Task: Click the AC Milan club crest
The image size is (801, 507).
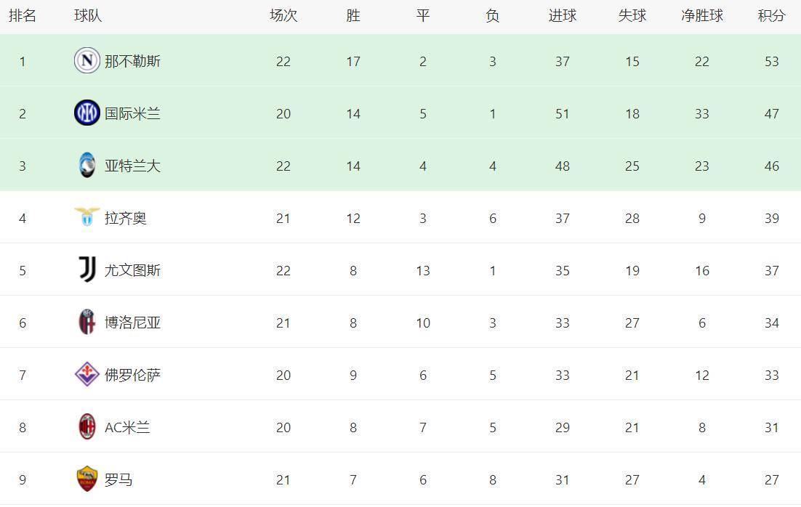Action: (x=86, y=427)
